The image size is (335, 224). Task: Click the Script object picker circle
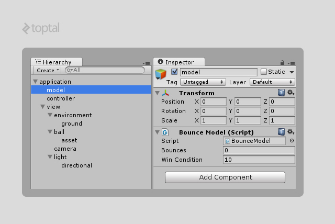(292, 141)
